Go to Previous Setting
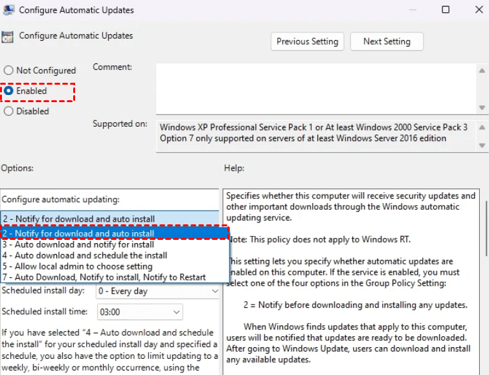 click(x=307, y=41)
